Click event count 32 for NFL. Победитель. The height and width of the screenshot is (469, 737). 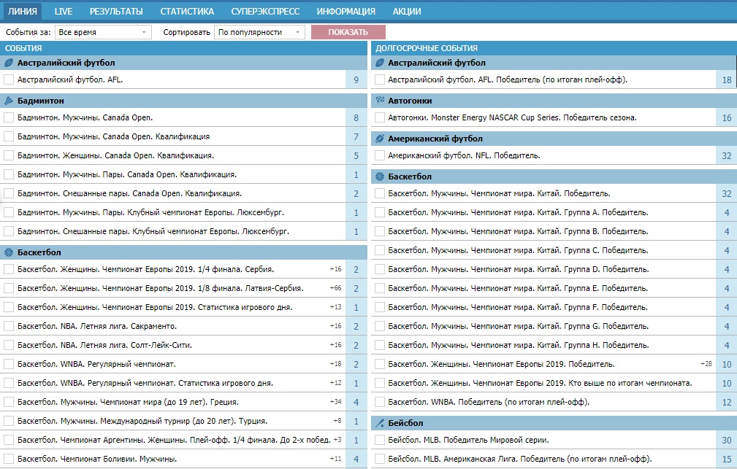click(x=726, y=156)
